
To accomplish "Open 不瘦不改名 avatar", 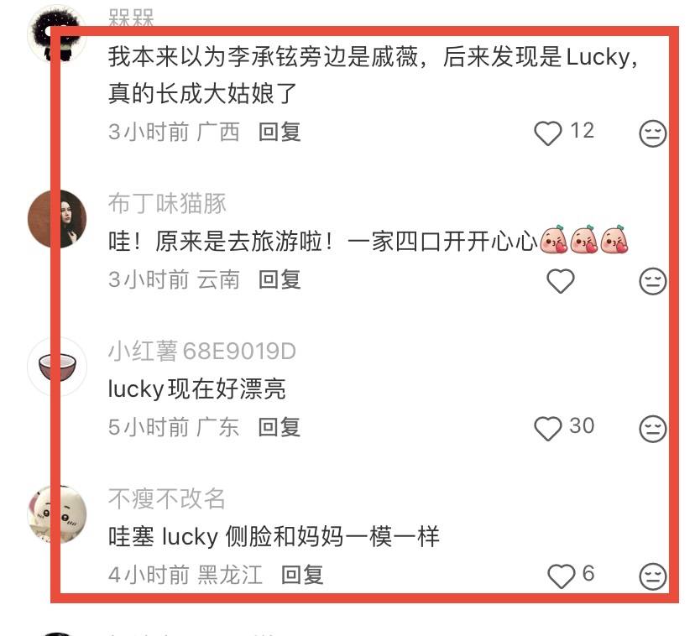I will [57, 514].
